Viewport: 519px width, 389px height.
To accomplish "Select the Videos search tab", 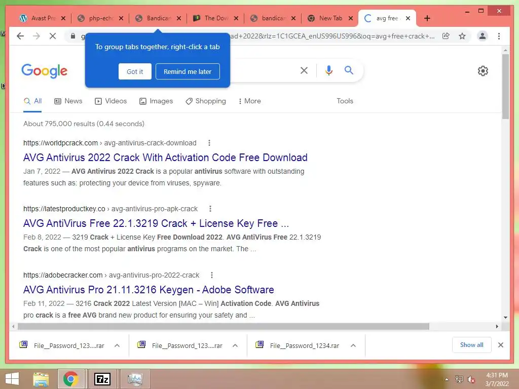I will click(x=111, y=101).
